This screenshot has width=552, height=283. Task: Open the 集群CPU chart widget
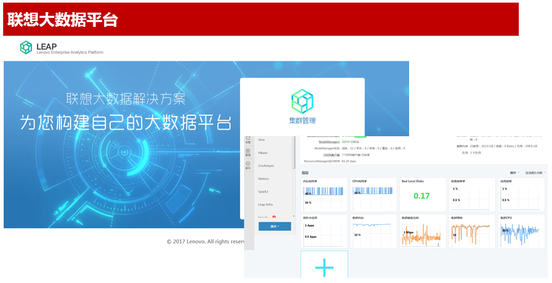521,231
